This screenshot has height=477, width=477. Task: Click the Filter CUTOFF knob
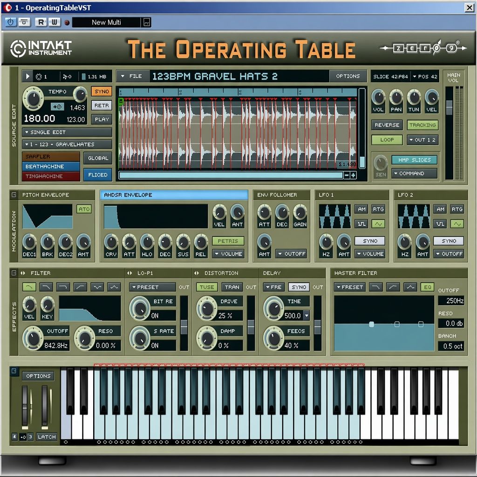(x=33, y=338)
